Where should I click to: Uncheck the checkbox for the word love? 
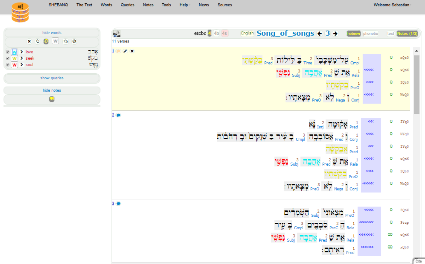pyautogui.click(x=8, y=52)
